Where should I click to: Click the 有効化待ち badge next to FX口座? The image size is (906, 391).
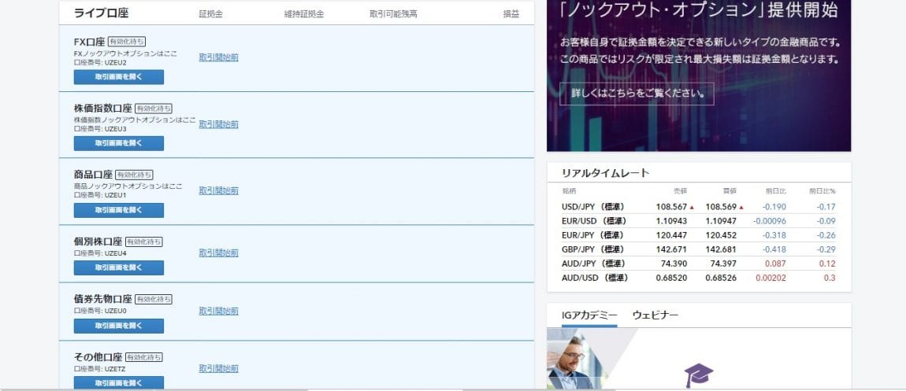[x=126, y=41]
